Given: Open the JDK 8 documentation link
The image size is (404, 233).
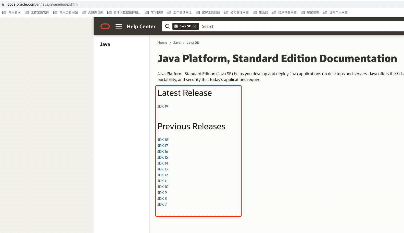Looking at the screenshot, I should pos(162,199).
